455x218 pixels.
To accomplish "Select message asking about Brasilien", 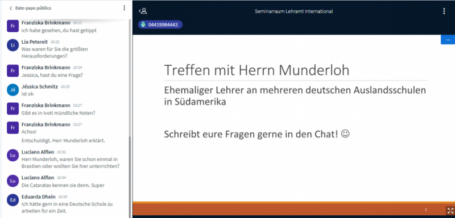I will [71, 163].
